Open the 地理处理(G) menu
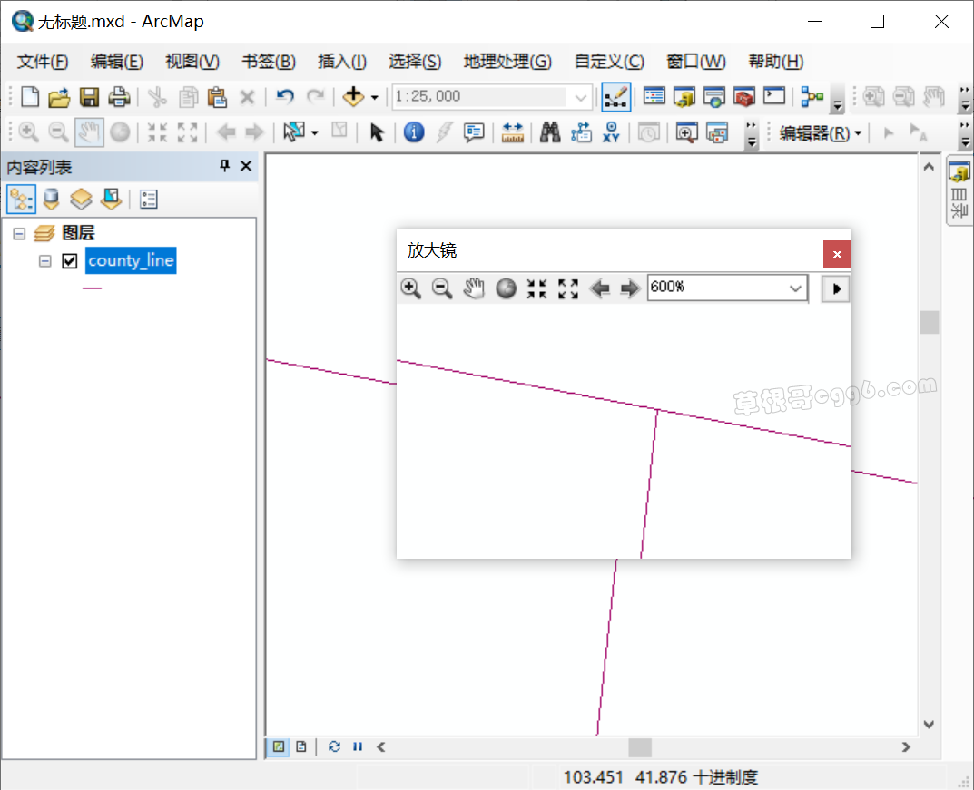The image size is (974, 790). click(x=507, y=62)
